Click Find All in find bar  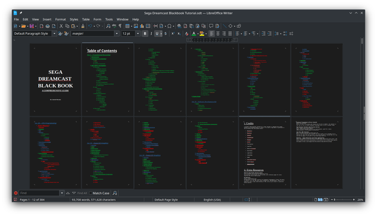(x=82, y=193)
